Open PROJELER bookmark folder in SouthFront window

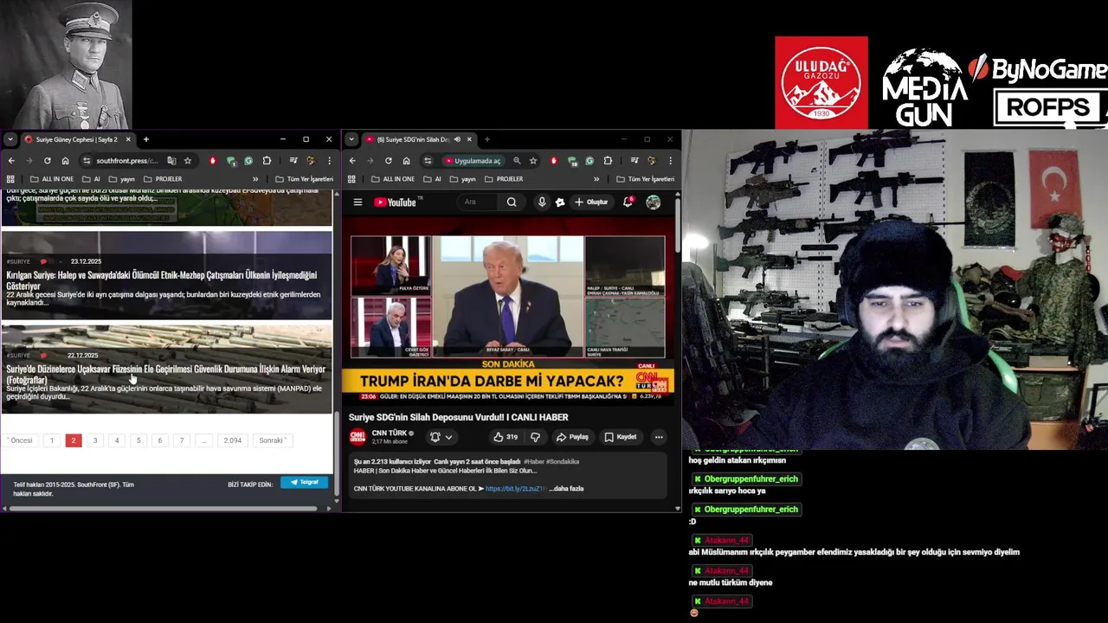point(163,179)
